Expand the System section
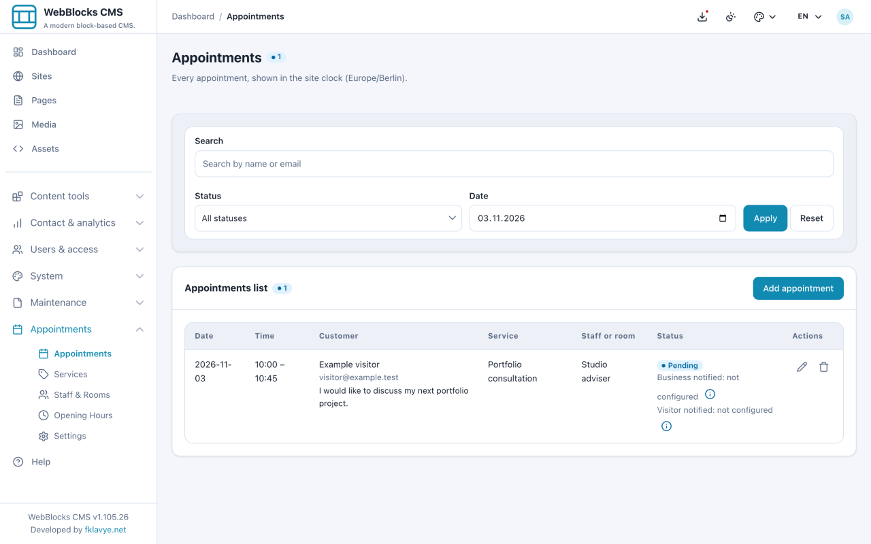This screenshot has height=544, width=871. 78,275
